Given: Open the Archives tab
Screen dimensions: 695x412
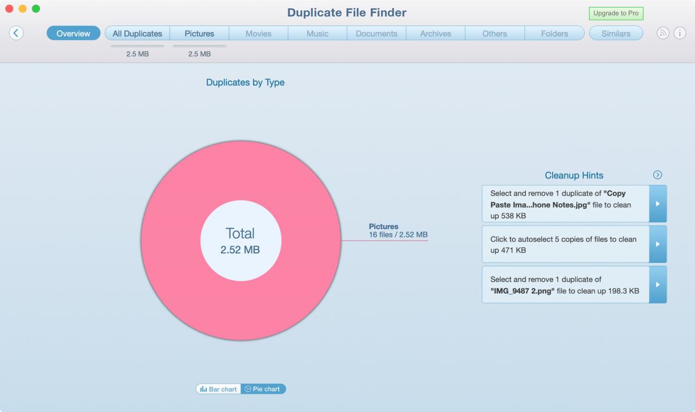Looking at the screenshot, I should point(435,33).
